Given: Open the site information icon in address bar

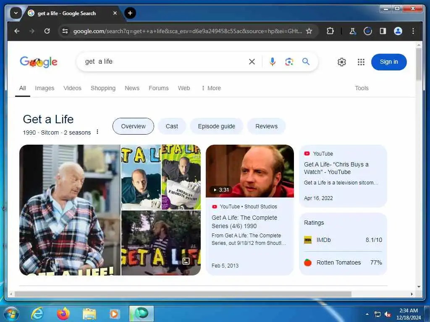Looking at the screenshot, I should 65,31.
